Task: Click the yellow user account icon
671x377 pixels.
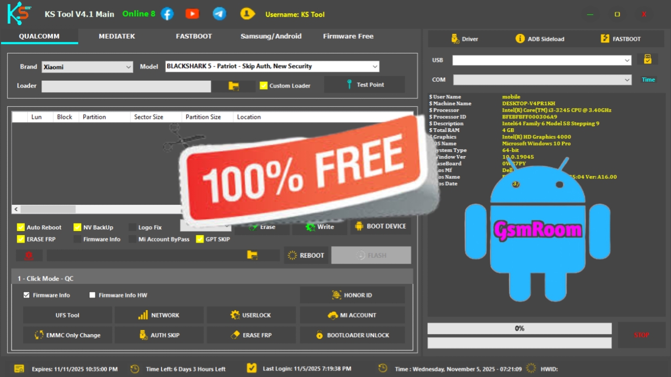Action: pyautogui.click(x=247, y=14)
